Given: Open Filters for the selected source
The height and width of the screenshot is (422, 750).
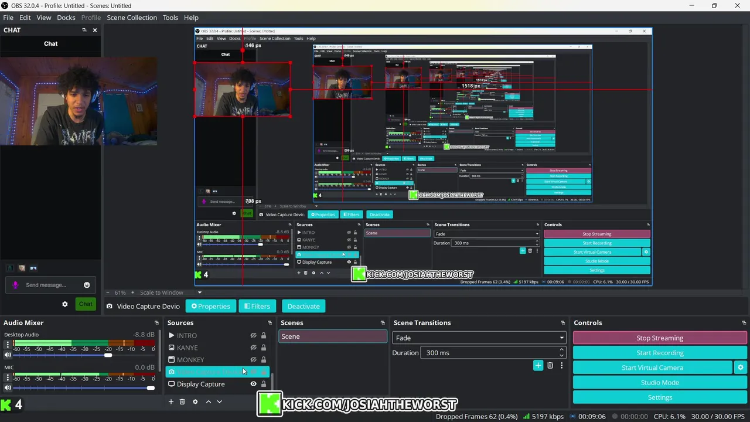Looking at the screenshot, I should [x=257, y=306].
